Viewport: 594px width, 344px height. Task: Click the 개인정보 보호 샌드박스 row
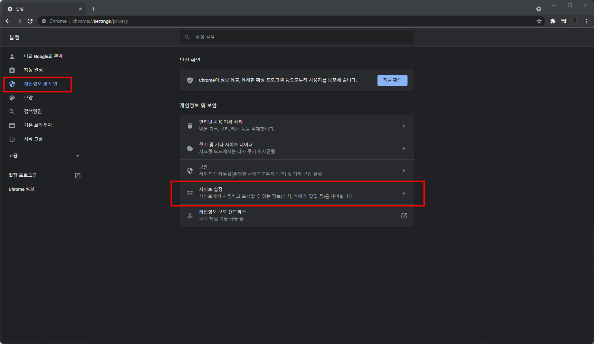point(297,216)
